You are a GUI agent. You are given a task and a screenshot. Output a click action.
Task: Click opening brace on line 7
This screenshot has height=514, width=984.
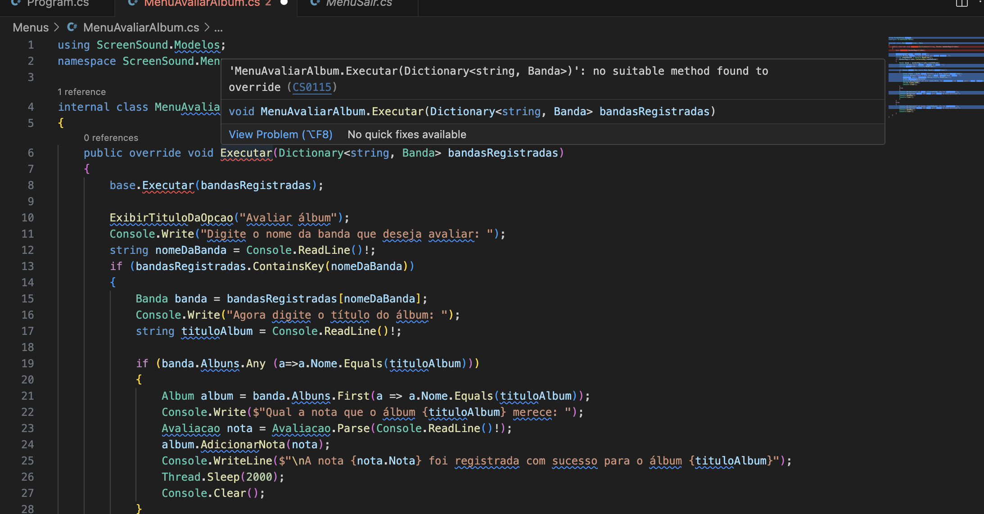pos(87,169)
